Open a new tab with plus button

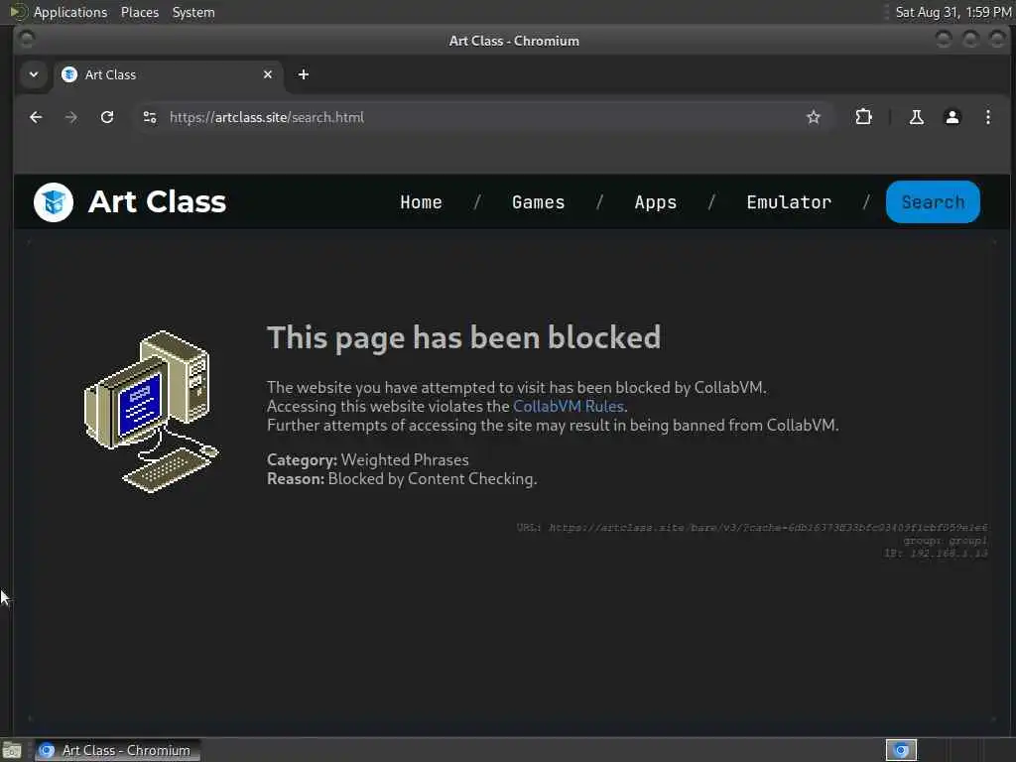[304, 74]
